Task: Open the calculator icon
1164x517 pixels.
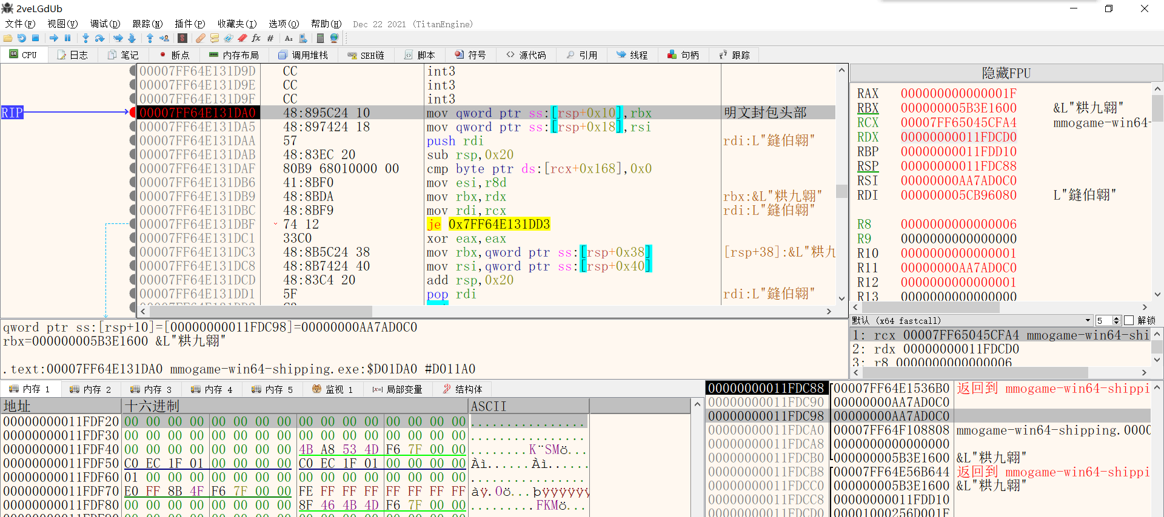Action: 320,38
